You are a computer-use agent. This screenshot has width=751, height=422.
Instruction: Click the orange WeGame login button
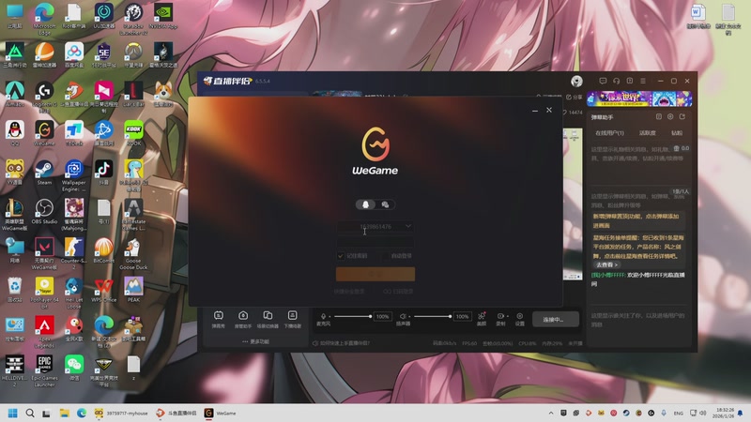(375, 274)
